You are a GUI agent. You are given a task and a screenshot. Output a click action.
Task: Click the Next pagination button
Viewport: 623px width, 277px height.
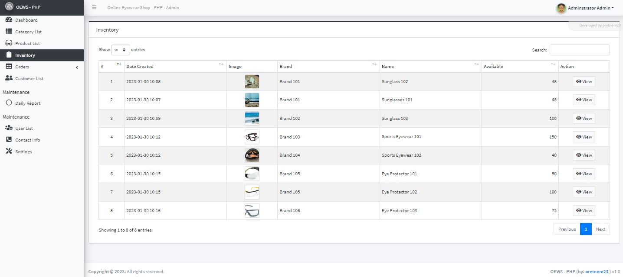coord(600,229)
